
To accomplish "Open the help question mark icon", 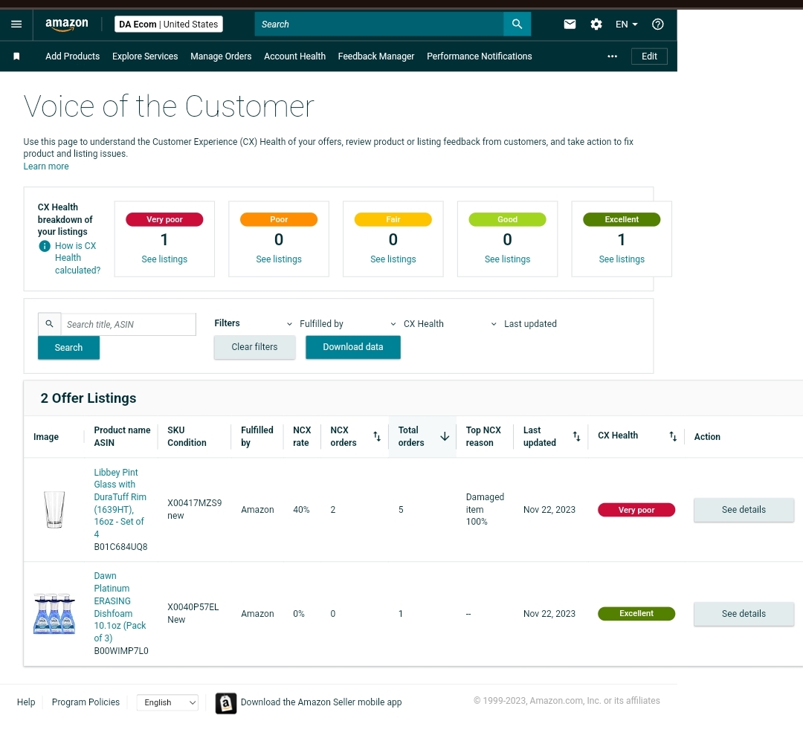I will pyautogui.click(x=657, y=24).
